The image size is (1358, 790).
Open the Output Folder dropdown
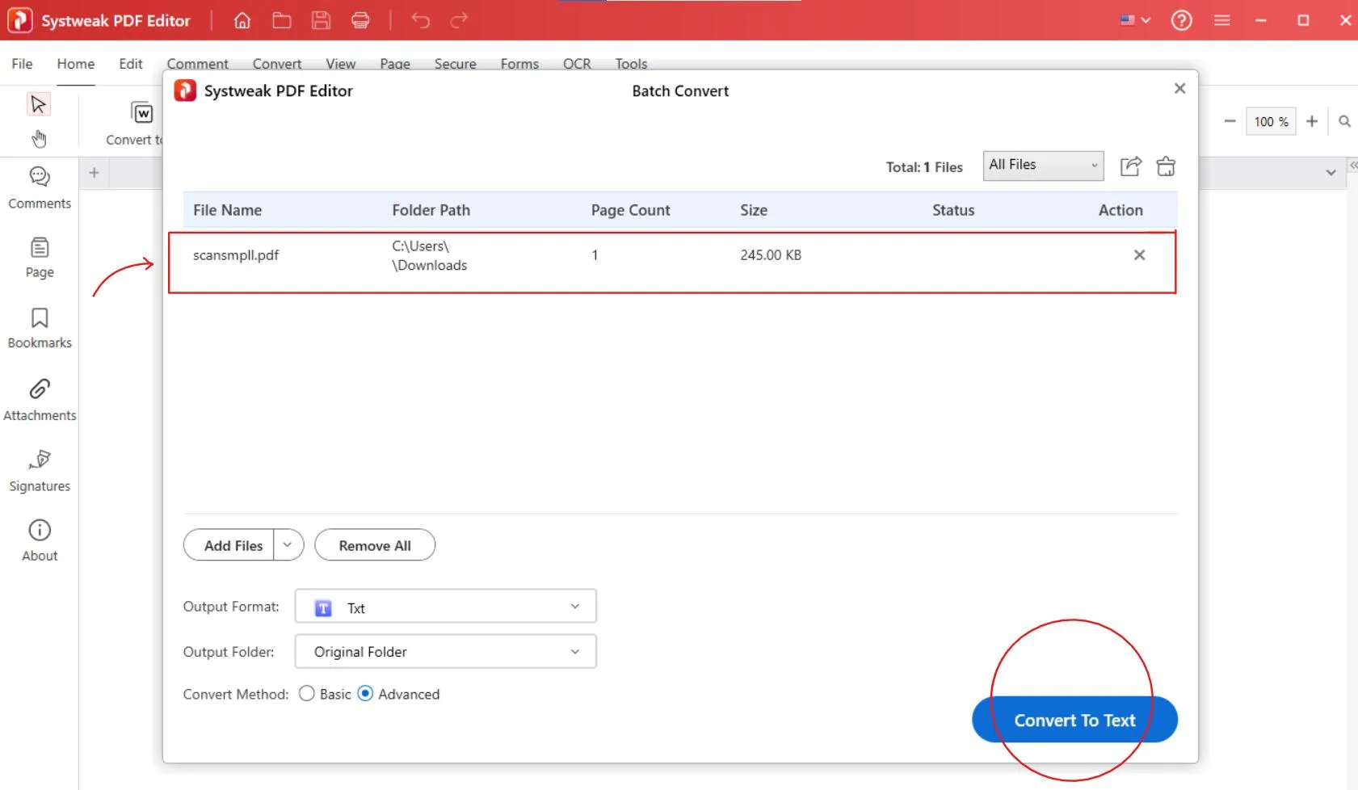(x=445, y=652)
